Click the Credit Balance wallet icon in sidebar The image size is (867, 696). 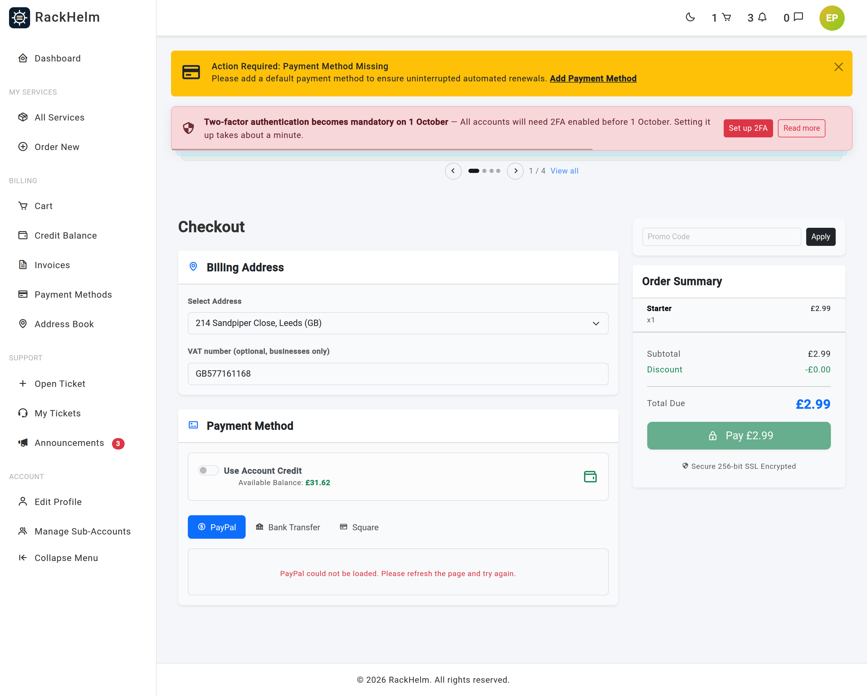[23, 235]
